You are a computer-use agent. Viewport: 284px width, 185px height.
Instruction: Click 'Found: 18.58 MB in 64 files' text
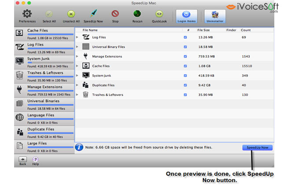click(46, 109)
